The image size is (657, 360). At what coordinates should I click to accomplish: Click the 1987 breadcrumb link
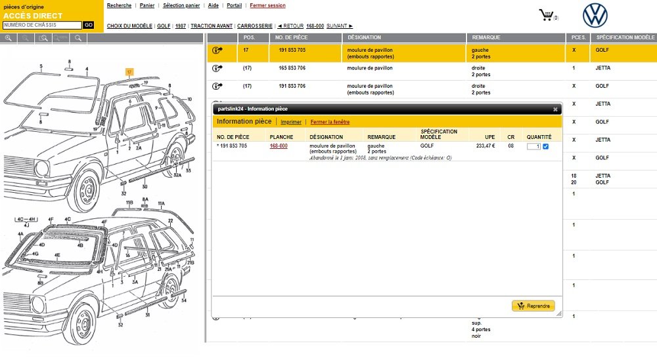pos(181,26)
